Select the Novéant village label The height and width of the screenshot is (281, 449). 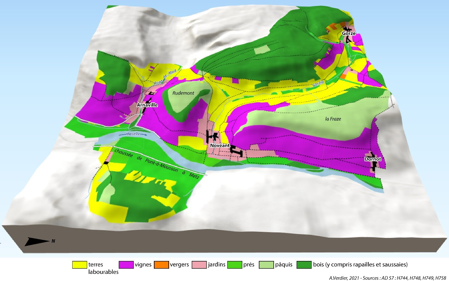point(220,145)
